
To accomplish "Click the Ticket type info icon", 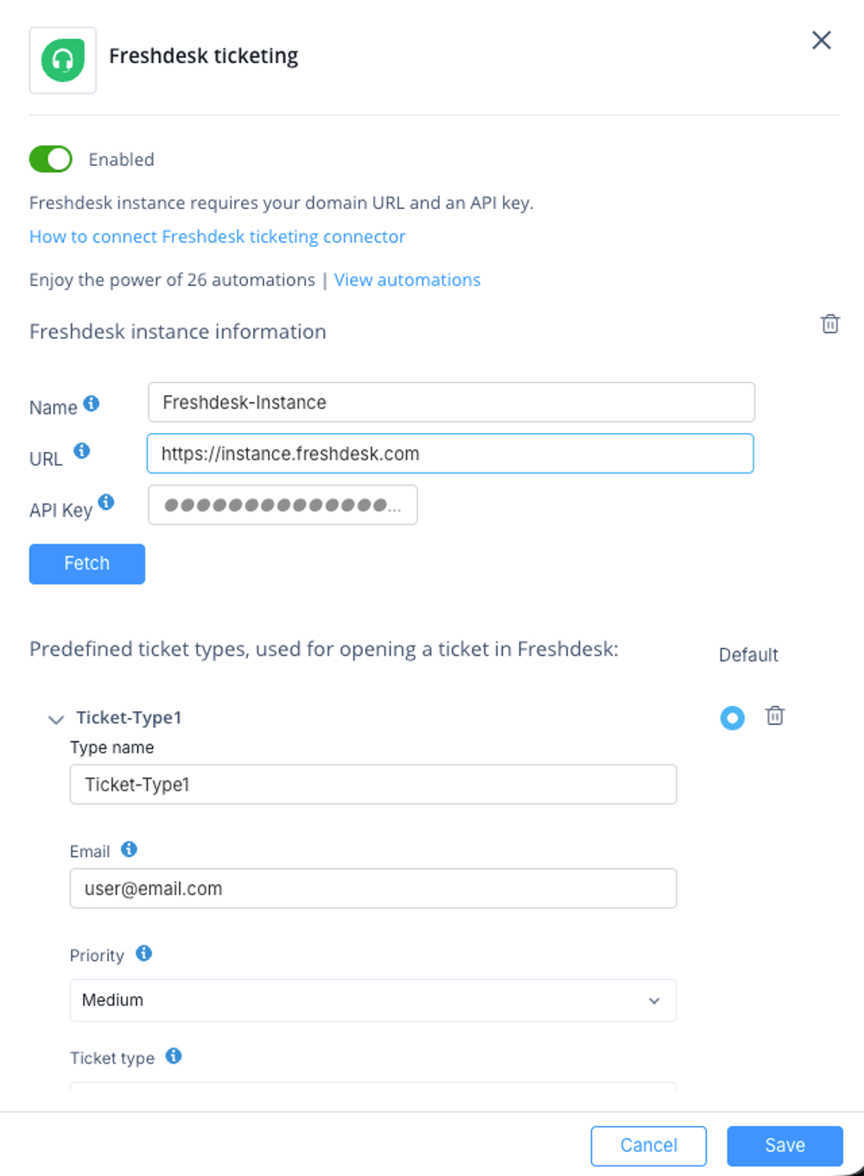I will [174, 1056].
